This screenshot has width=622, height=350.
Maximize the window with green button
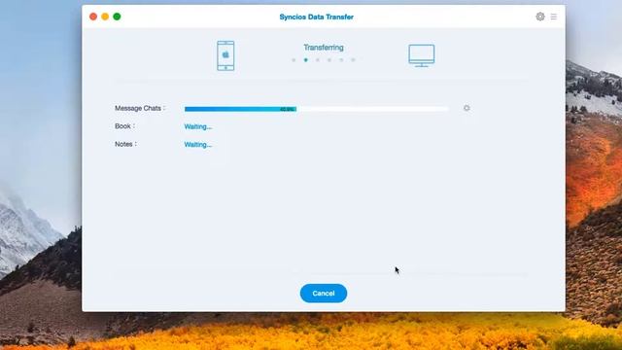[x=117, y=17]
